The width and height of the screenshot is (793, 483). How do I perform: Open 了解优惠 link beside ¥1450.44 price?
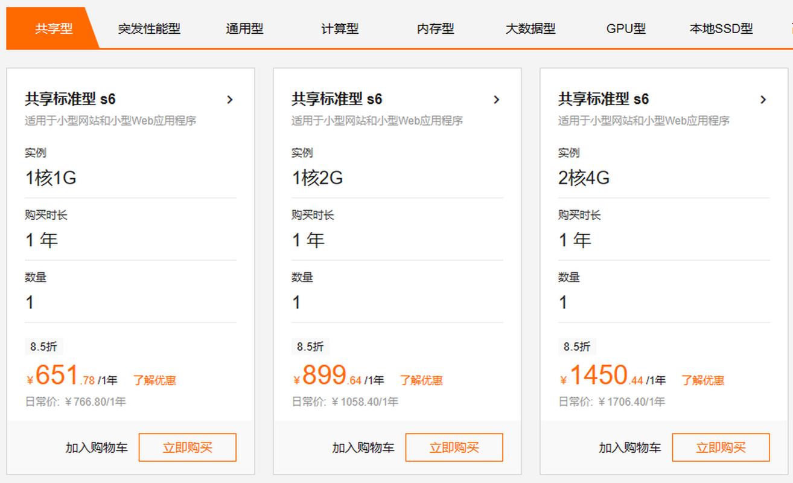[x=703, y=380]
